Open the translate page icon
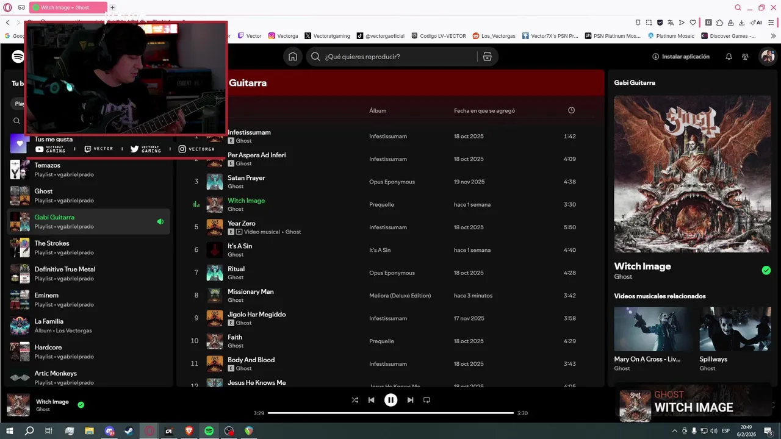Screen dimensions: 781x439 [x=671, y=23]
